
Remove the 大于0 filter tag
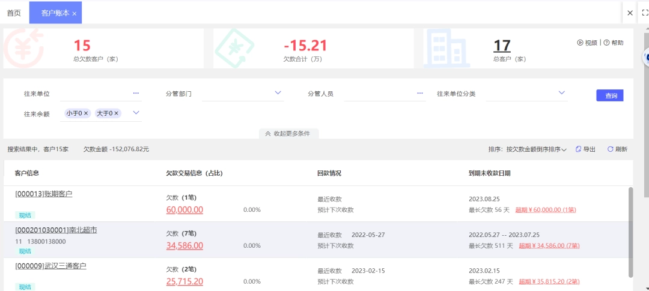[x=117, y=113]
